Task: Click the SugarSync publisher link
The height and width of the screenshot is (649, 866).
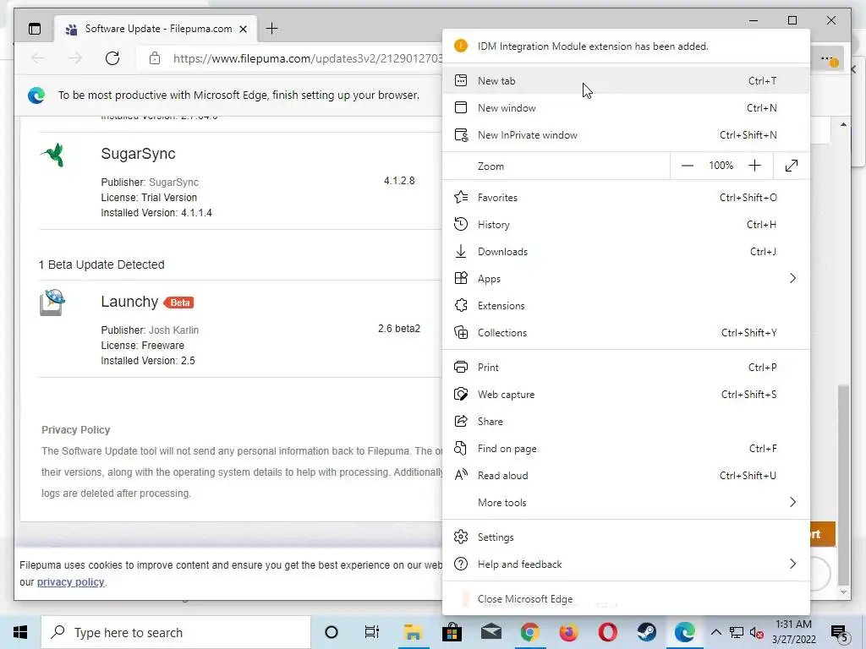Action: click(173, 183)
